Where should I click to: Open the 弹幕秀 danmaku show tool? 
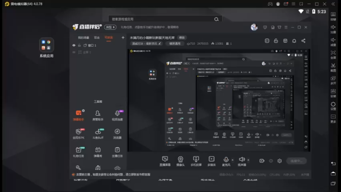click(98, 152)
